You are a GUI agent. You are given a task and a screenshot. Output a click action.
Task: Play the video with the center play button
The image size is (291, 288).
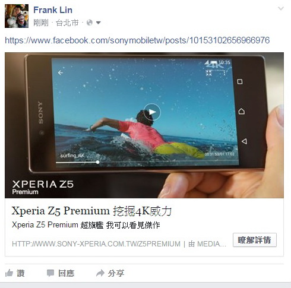(x=152, y=112)
